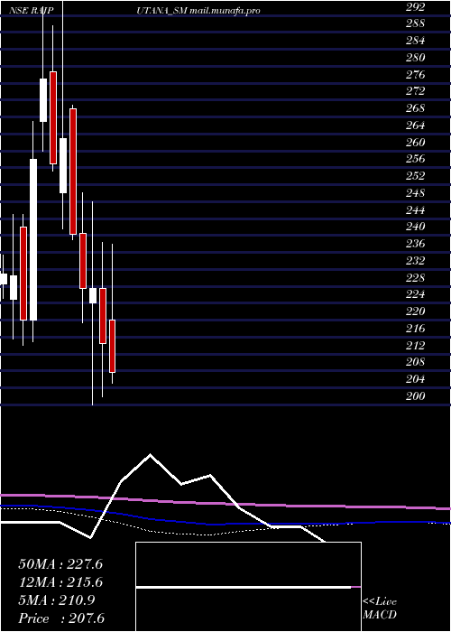Click the 50MA : 227.6 label
This screenshot has height=632, width=451.
(60, 564)
